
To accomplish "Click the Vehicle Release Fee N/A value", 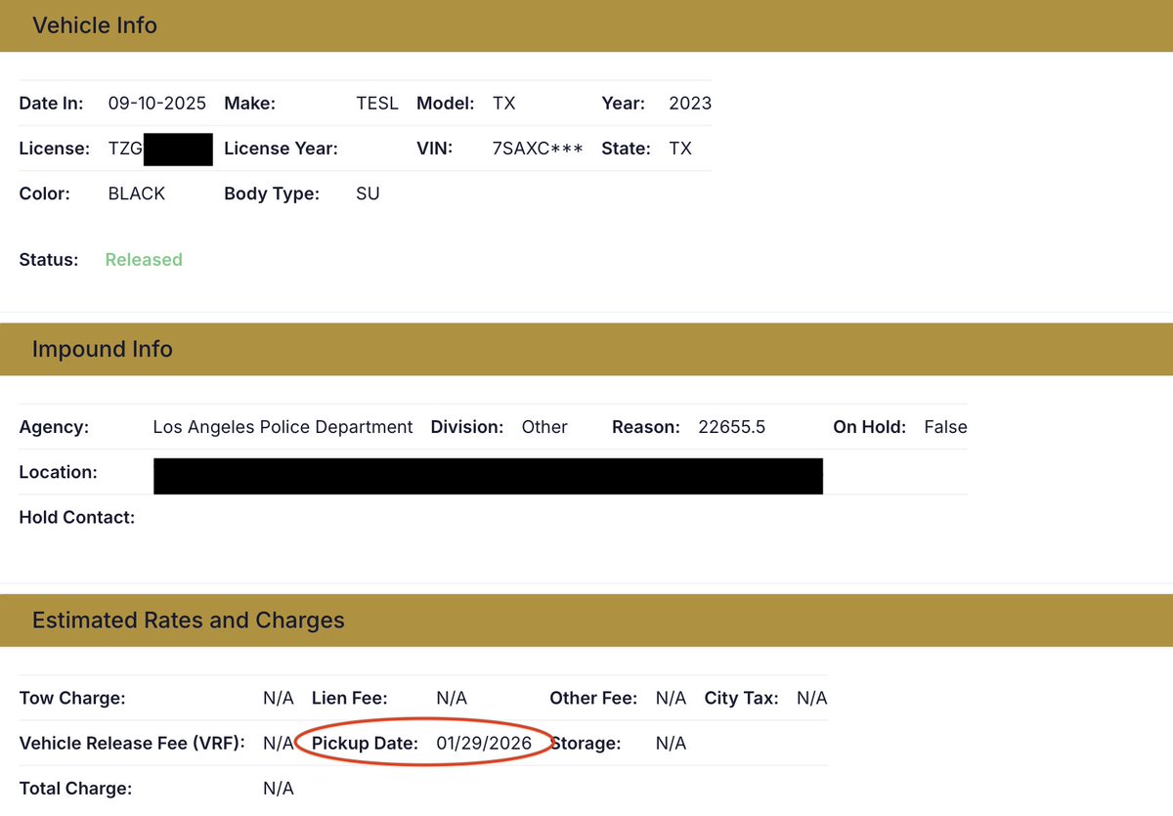I will pyautogui.click(x=279, y=744).
